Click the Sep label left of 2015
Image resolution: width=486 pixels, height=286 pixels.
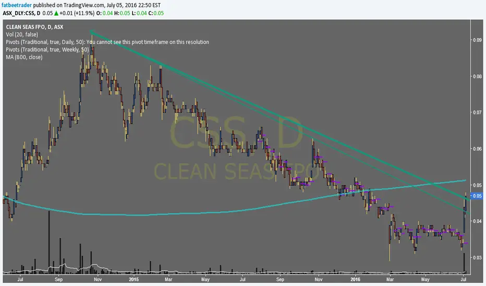(58, 280)
